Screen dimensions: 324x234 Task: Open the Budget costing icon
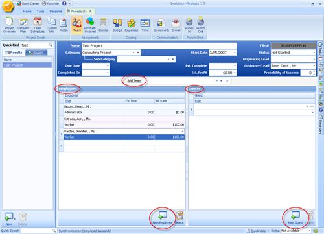(x=117, y=25)
